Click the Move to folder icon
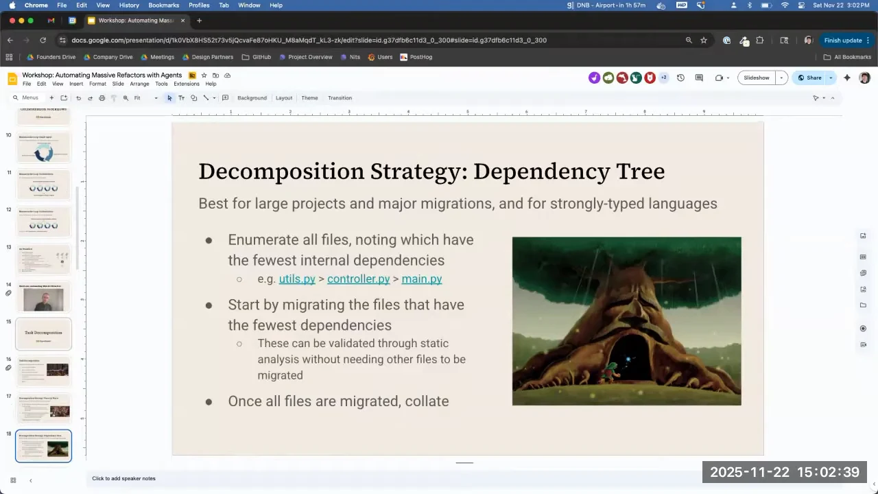Viewport: 878px width, 494px height. [x=215, y=75]
